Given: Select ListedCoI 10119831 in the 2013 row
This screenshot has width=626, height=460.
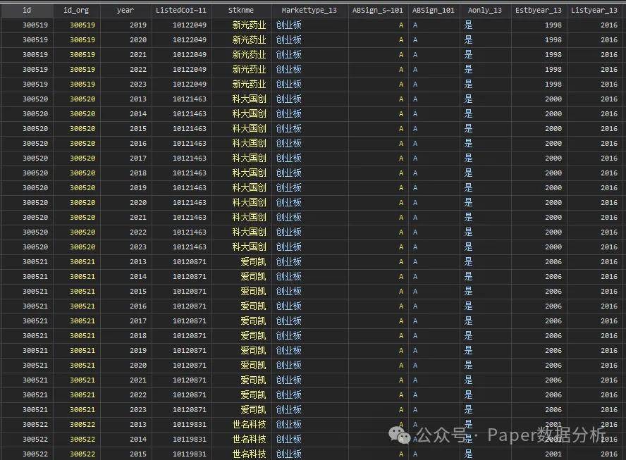Looking at the screenshot, I should pos(190,425).
